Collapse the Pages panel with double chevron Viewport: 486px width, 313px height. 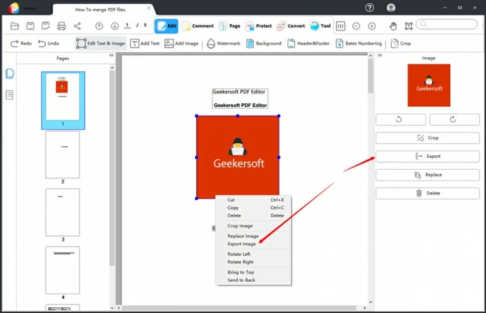(112, 55)
